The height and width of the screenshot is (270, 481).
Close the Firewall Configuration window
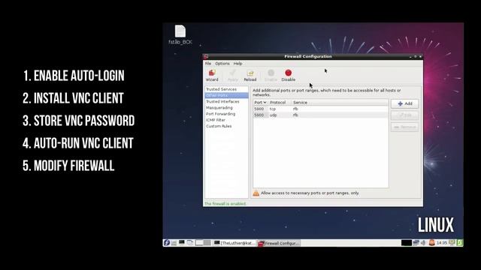point(420,57)
